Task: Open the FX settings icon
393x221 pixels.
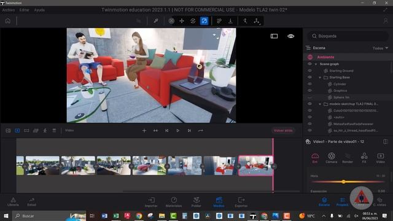Action: 364,158
